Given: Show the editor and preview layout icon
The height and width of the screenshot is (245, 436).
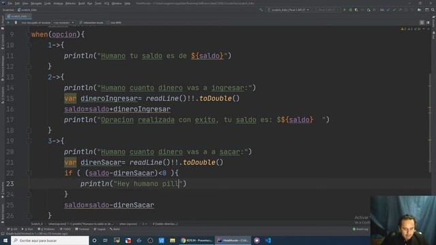Looking at the screenshot, I should [x=428, y=22].
